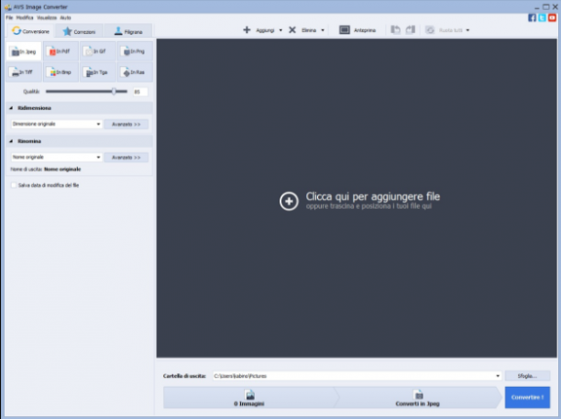Click the Sfoglia browse button
This screenshot has height=419, width=561.
point(527,376)
